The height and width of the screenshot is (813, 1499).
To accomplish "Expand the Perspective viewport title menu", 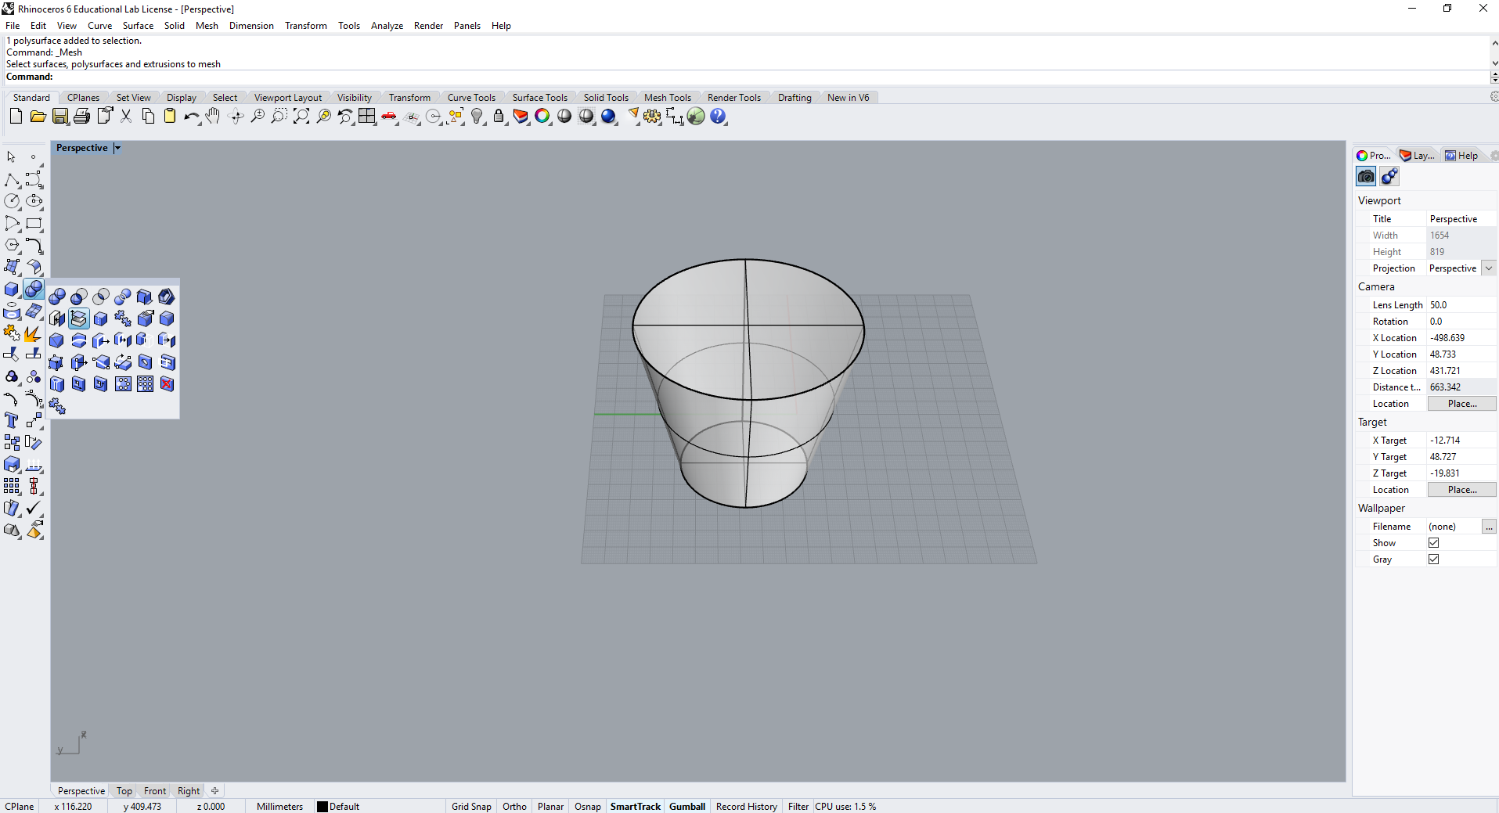I will tap(117, 148).
